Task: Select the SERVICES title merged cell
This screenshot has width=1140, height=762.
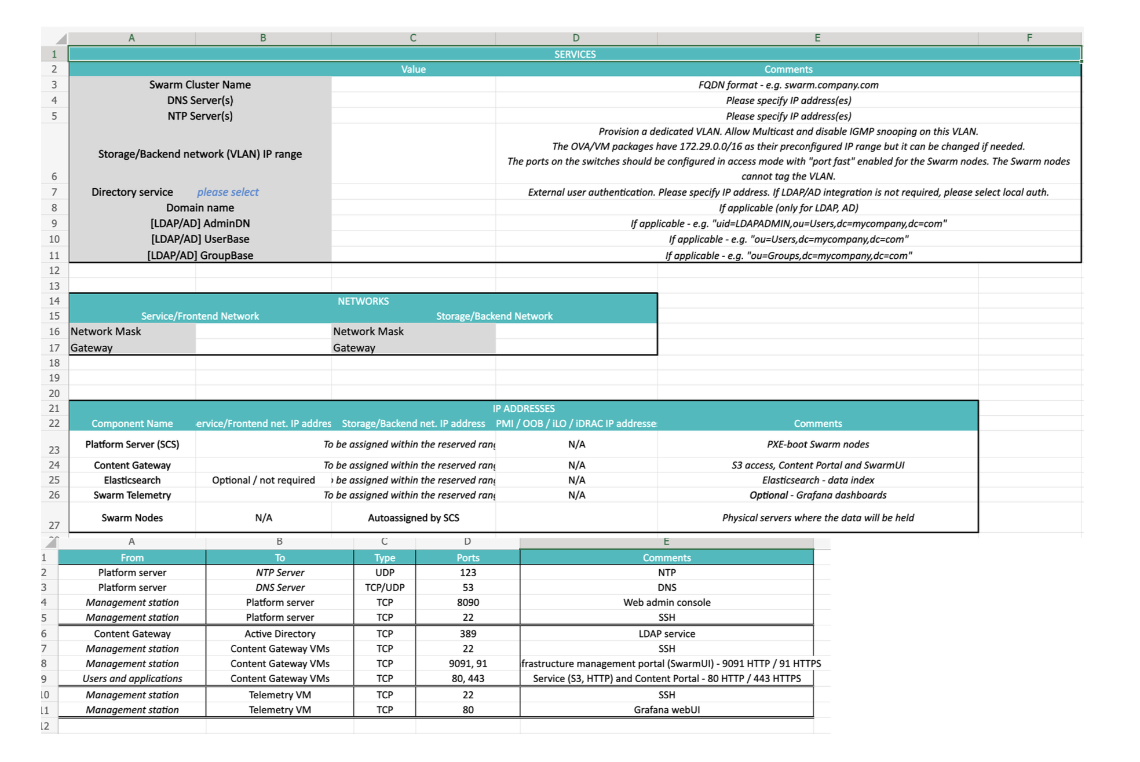Action: pos(574,54)
